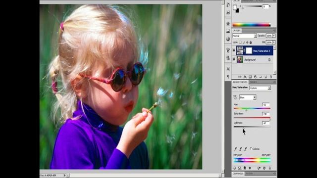Viewport: 317px width, 178px height.
Task: Toggle Lock image pixels brush icon
Action: click(244, 43)
